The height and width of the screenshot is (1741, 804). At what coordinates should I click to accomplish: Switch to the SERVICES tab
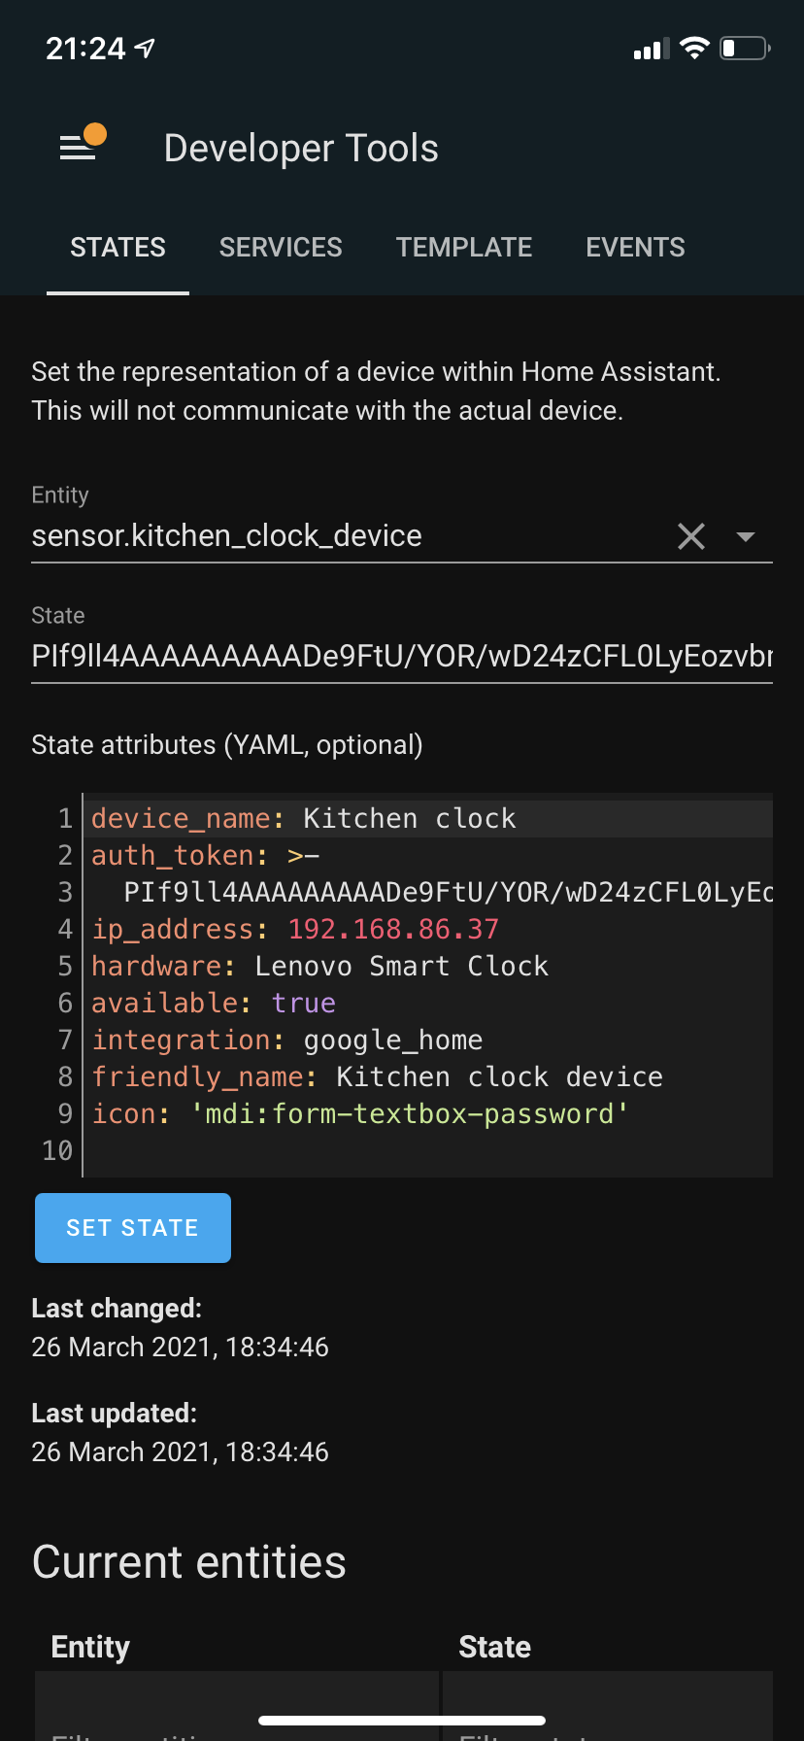[281, 247]
